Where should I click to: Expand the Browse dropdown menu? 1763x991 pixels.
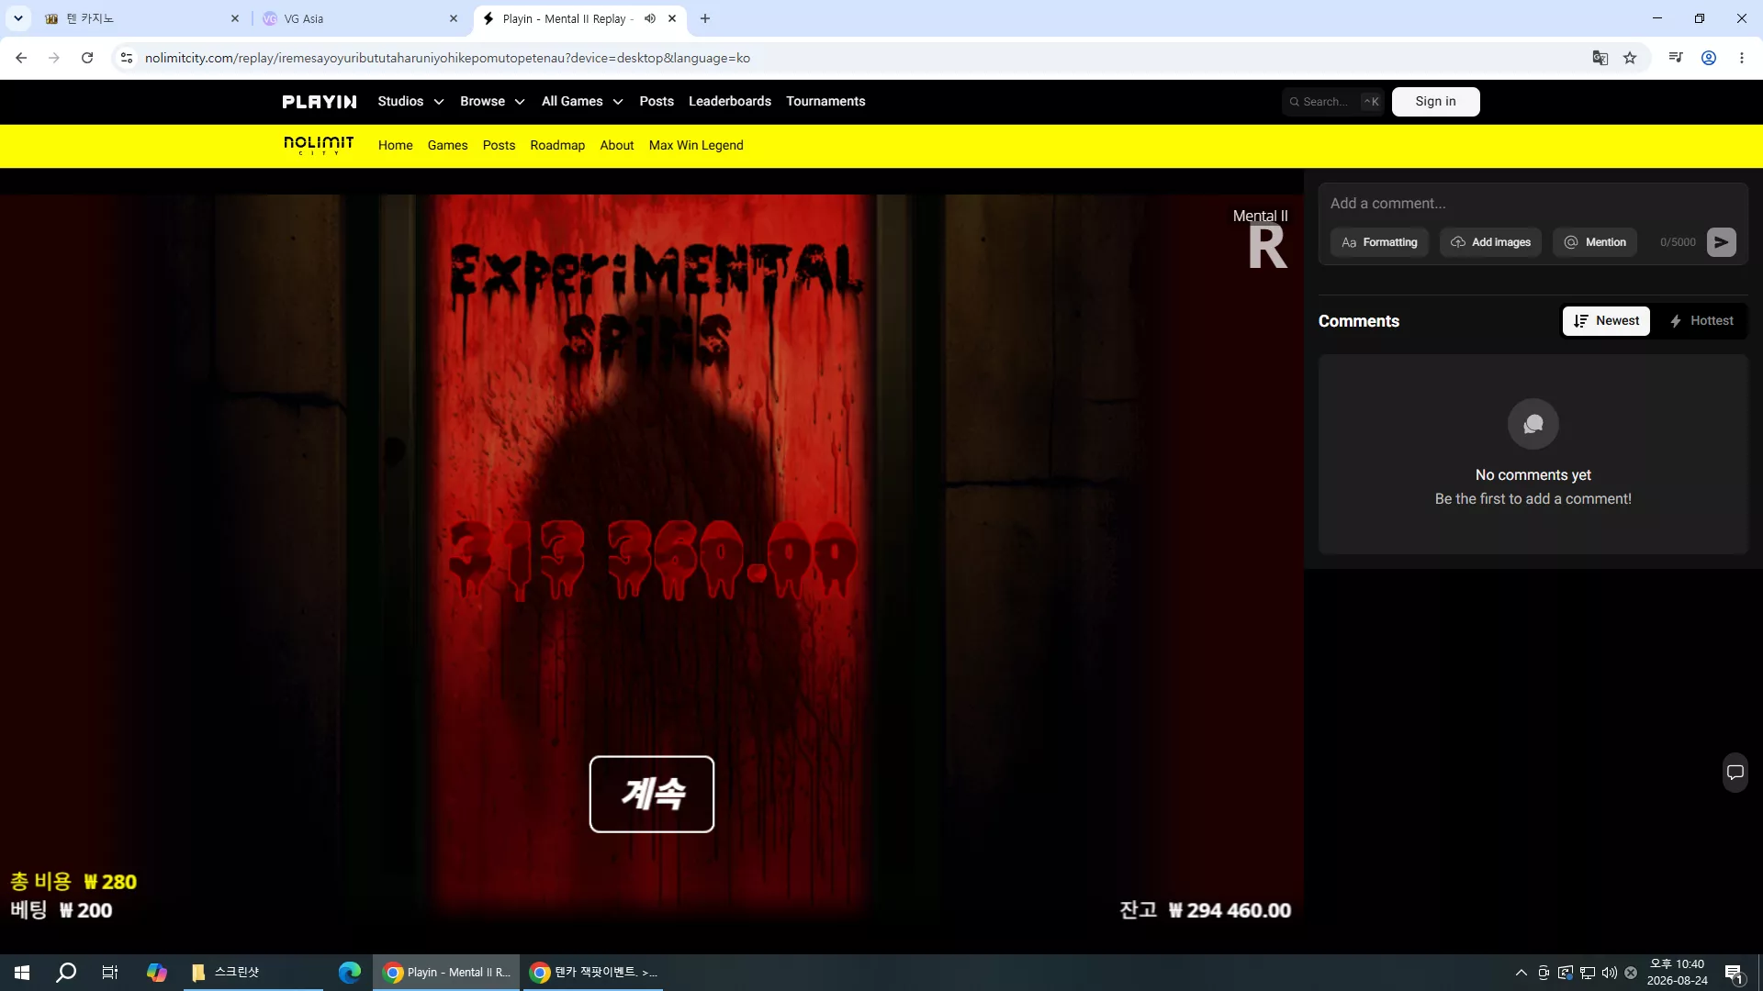[x=492, y=102]
